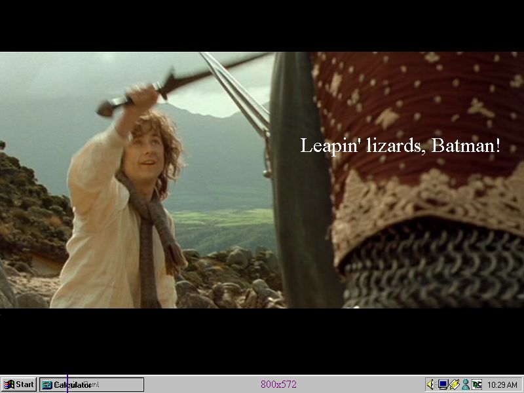524x393 pixels.
Task: Open the Windows Start menu
Action: [x=19, y=384]
